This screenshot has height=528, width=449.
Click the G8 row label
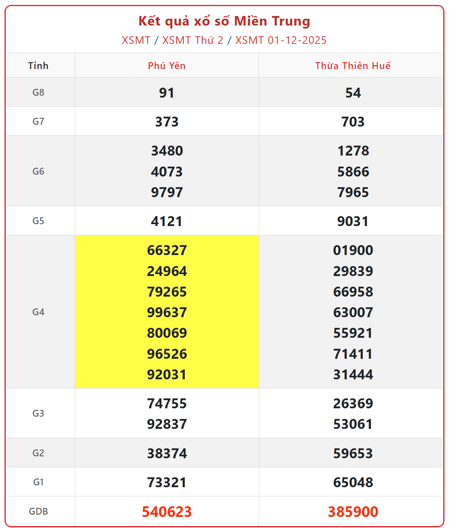pos(38,92)
